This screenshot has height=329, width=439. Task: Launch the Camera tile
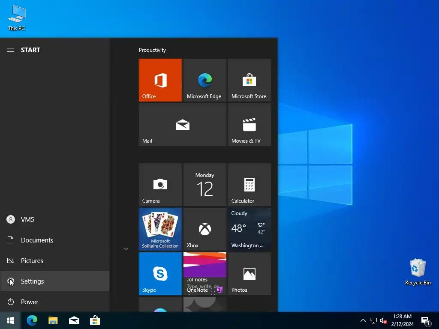[x=160, y=185]
